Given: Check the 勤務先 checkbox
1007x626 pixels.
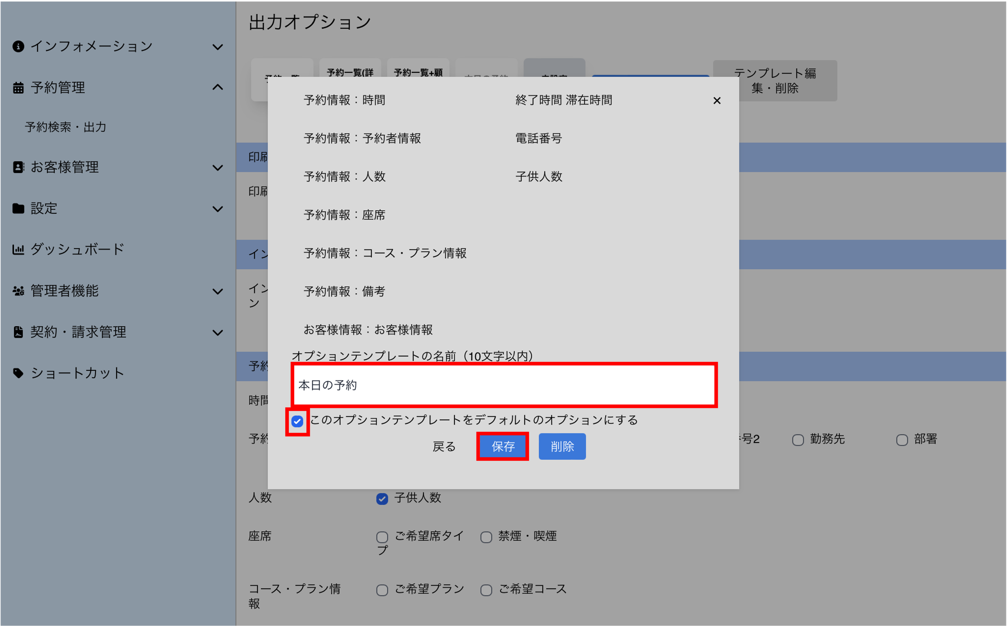Looking at the screenshot, I should [798, 440].
